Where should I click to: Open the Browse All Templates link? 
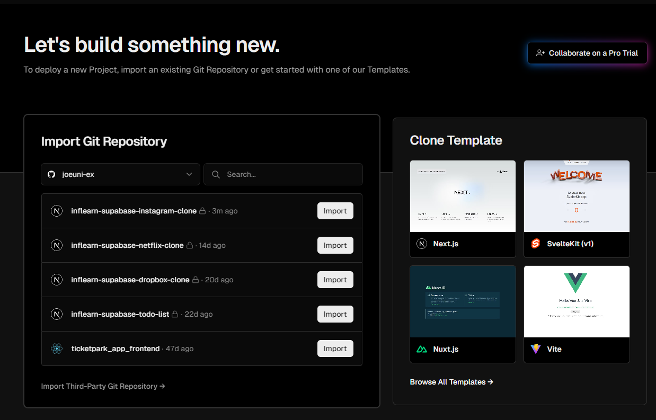coord(451,382)
